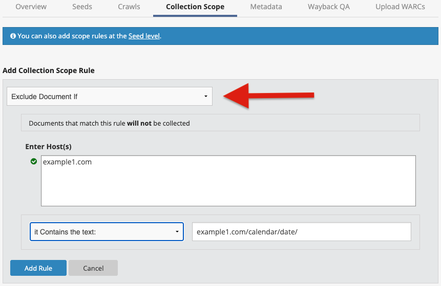Open the Exclude Document If dropdown
Screen dimensions: 441x286
pos(110,97)
